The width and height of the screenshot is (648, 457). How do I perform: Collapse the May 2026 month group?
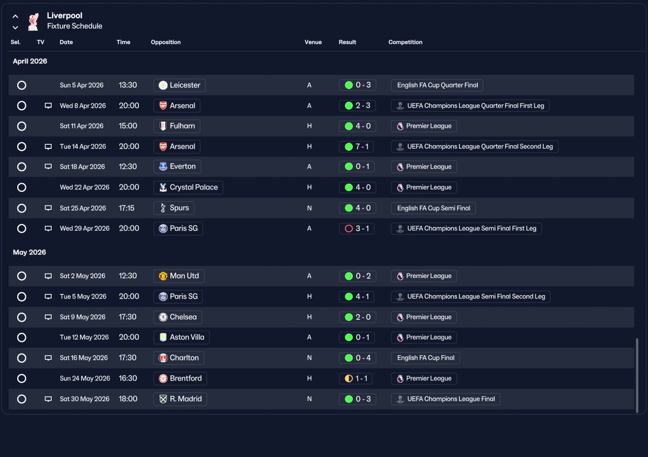(29, 252)
